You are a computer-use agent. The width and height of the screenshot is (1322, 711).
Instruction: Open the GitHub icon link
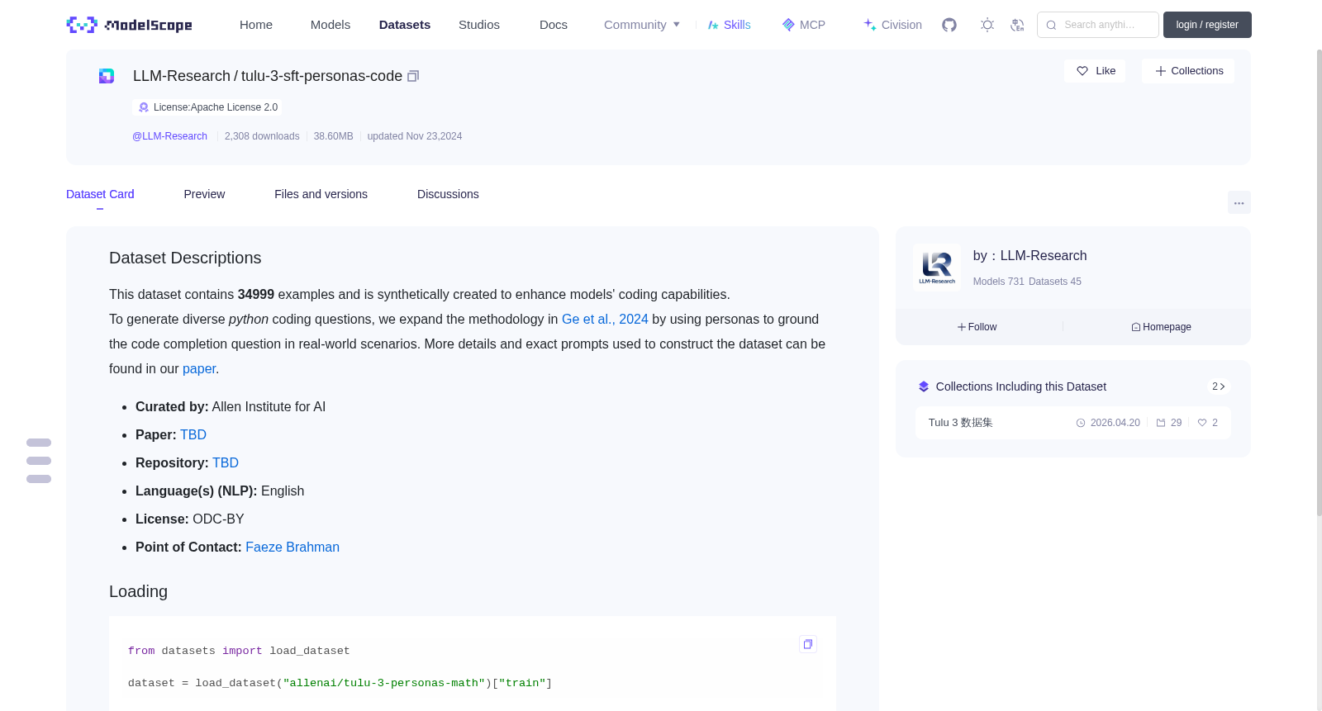coord(949,25)
